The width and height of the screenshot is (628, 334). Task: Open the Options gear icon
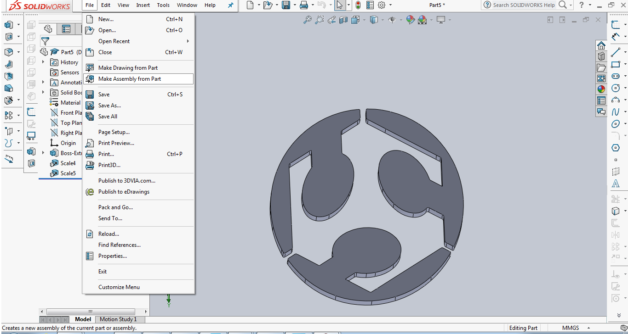382,5
